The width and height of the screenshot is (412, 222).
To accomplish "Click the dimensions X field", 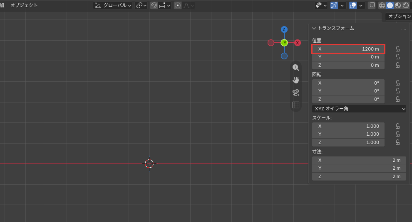I will point(359,161).
